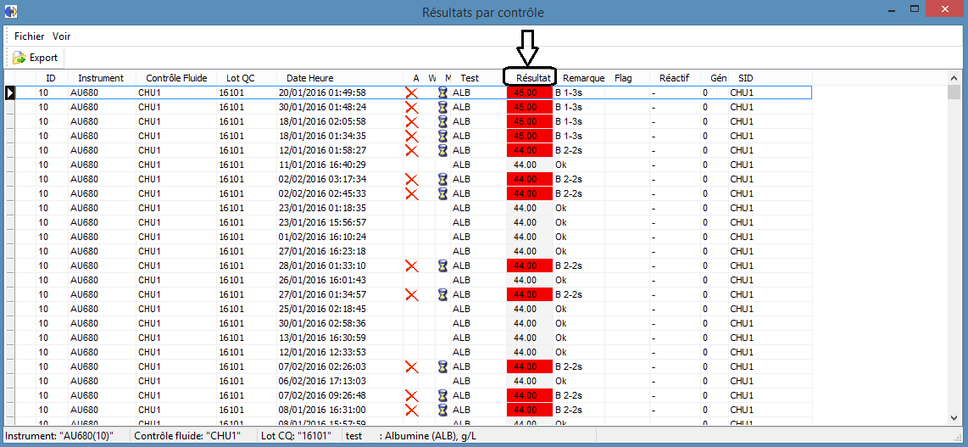
Task: Click the red X on the 12/01/2016 01:58:27 row
Action: [x=411, y=150]
